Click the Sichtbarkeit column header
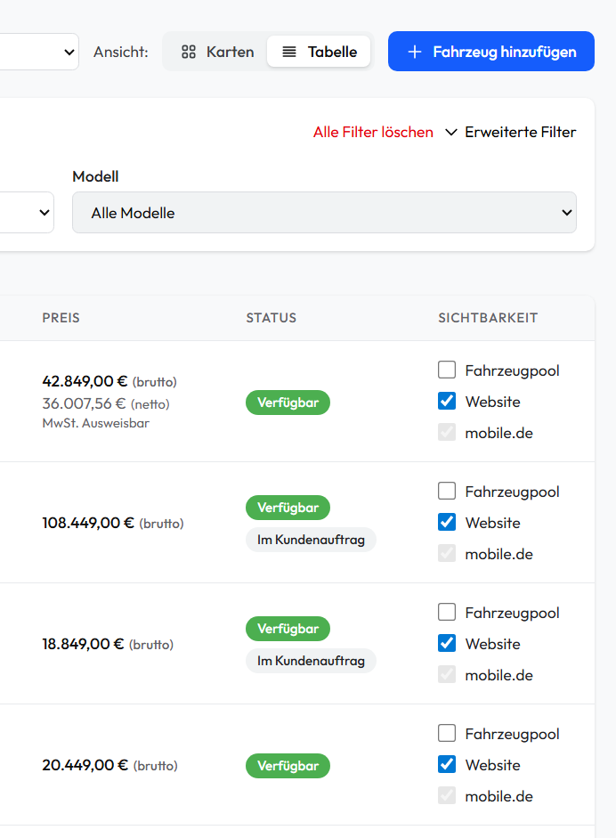The image size is (616, 838). click(x=488, y=318)
